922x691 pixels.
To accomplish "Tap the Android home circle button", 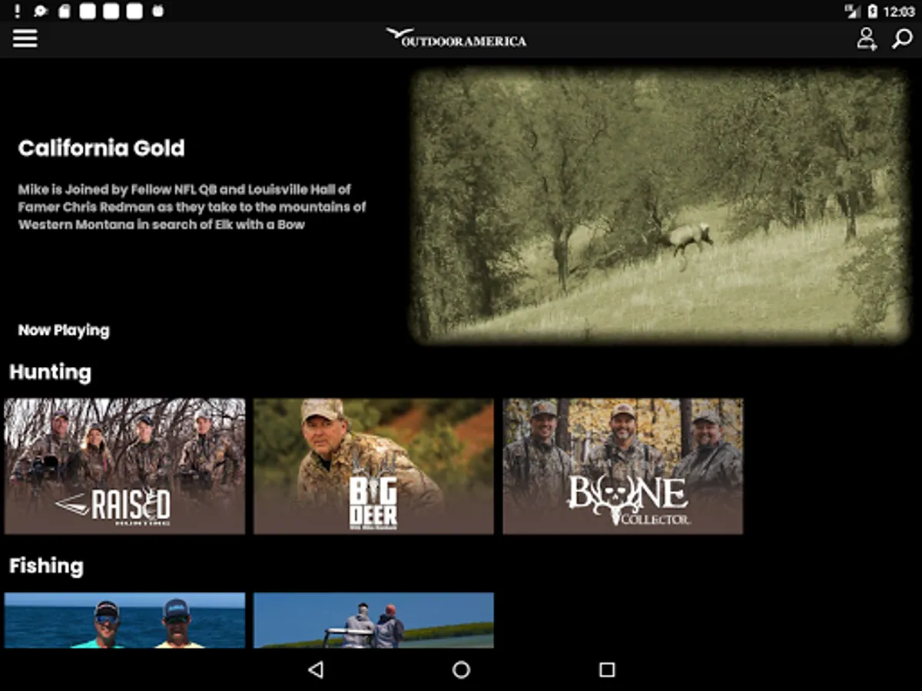I will point(461,670).
